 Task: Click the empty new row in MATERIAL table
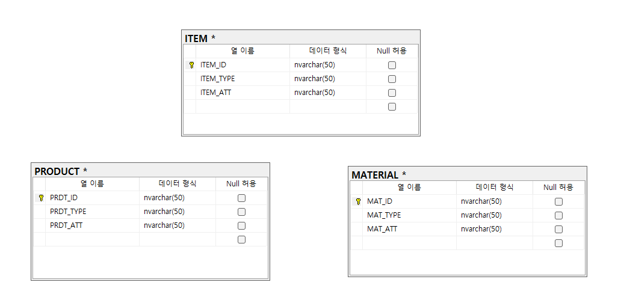(x=409, y=243)
